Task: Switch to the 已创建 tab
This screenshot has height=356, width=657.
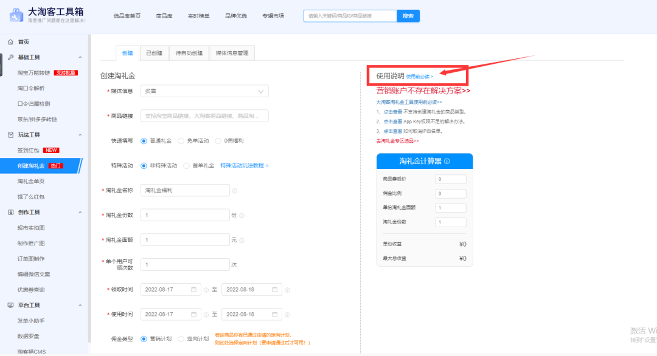Action: pos(154,53)
